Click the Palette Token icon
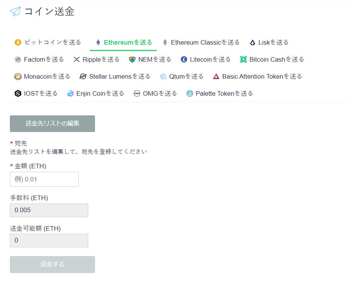The height and width of the screenshot is (281, 354). pyautogui.click(x=189, y=93)
